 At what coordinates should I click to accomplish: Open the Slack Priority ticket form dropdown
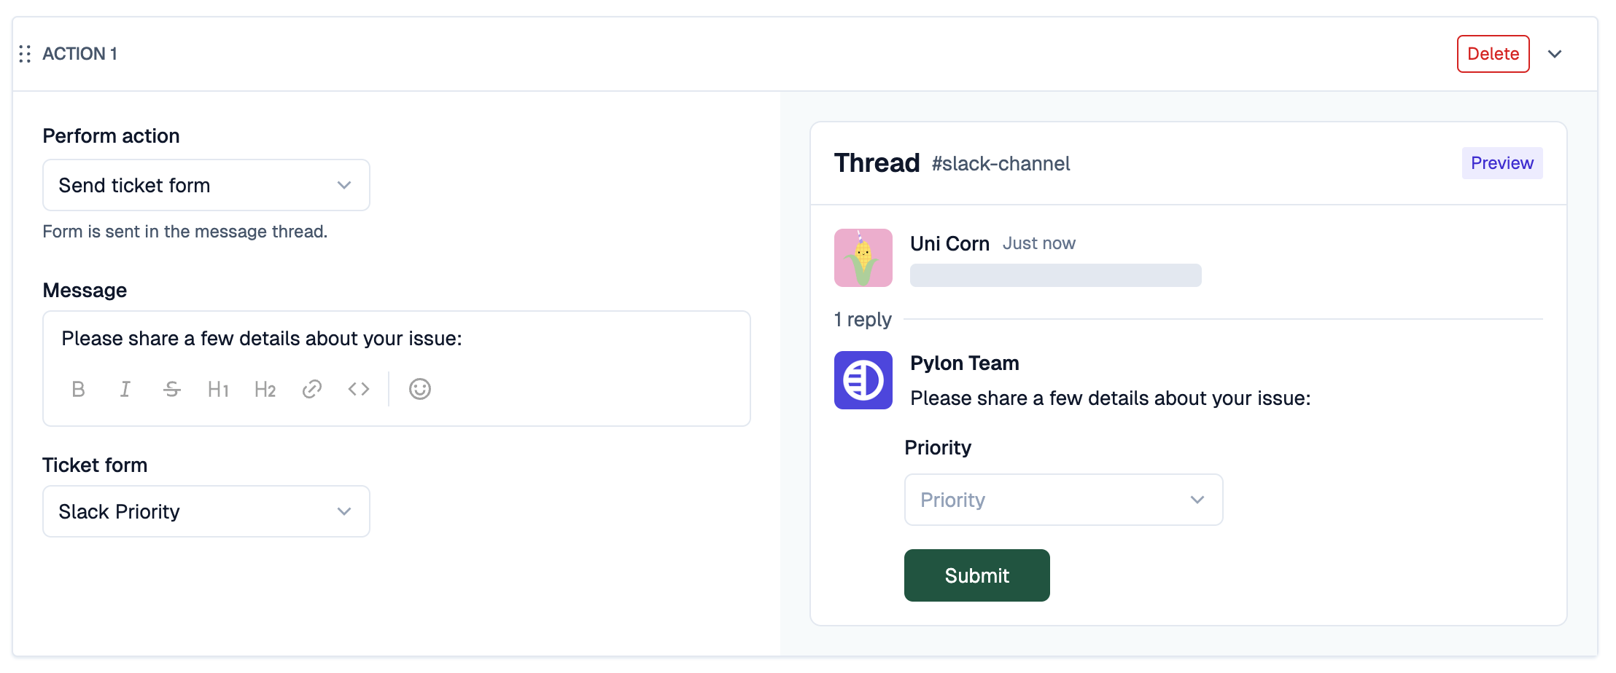click(x=206, y=511)
